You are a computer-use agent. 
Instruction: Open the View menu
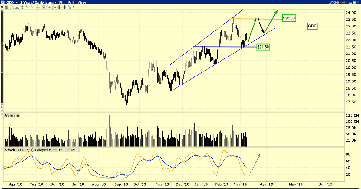pos(82,3)
